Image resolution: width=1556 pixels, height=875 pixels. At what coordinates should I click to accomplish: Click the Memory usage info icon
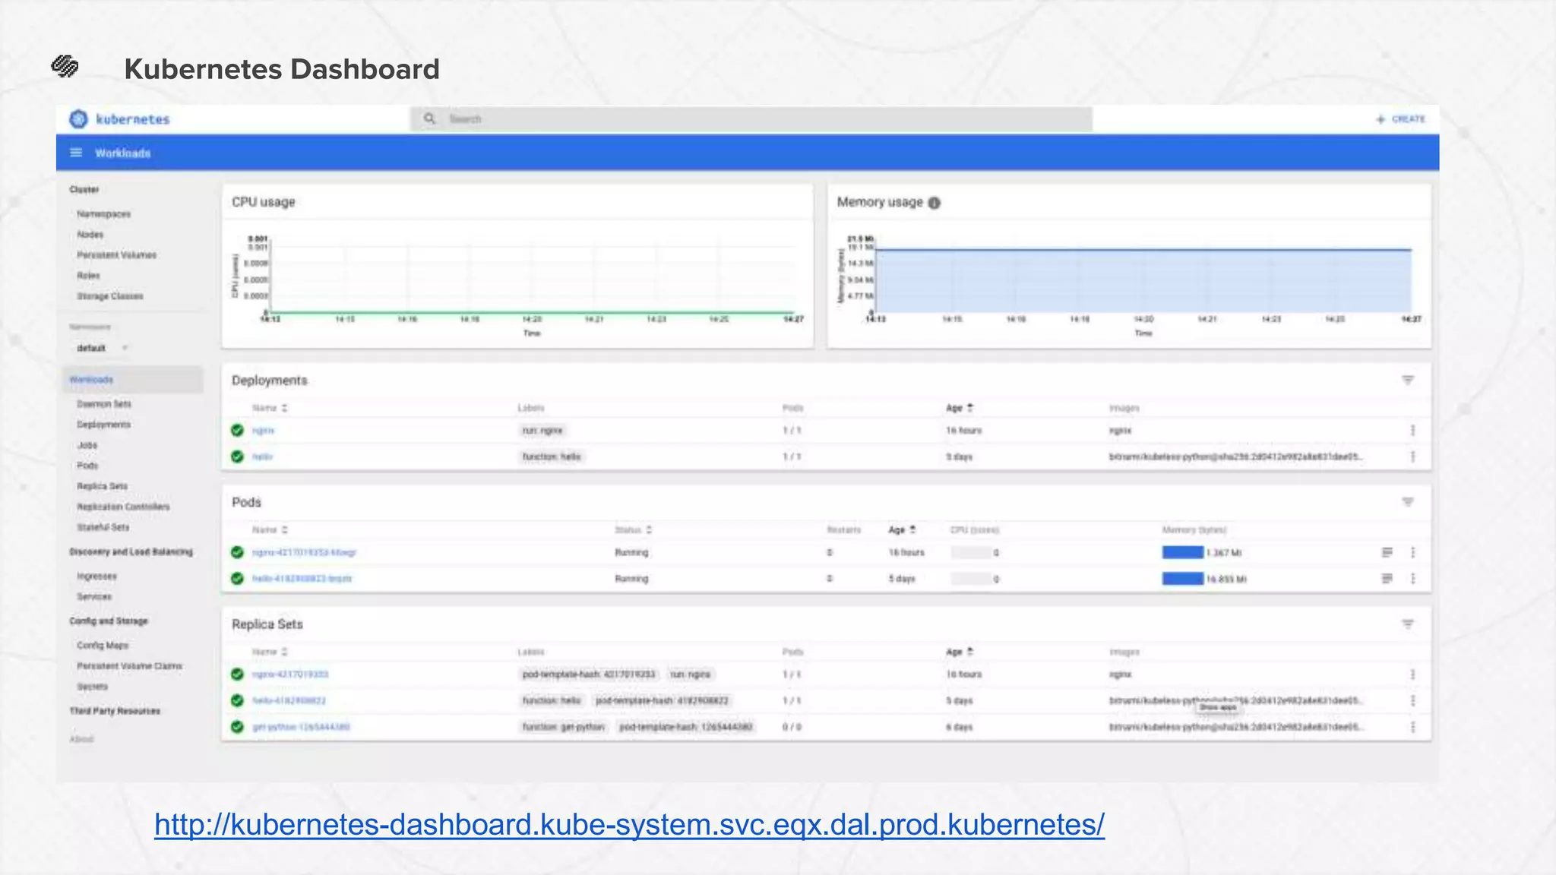pos(935,203)
